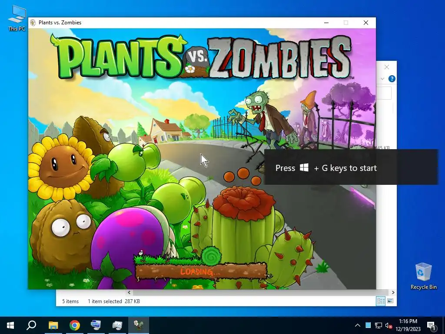Click the muted volume tray icon
Image resolution: width=445 pixels, height=334 pixels.
(389, 325)
